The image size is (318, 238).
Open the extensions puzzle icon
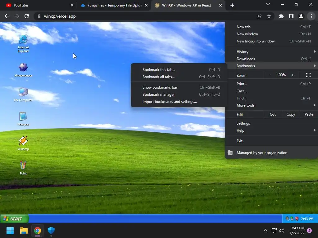(281, 16)
